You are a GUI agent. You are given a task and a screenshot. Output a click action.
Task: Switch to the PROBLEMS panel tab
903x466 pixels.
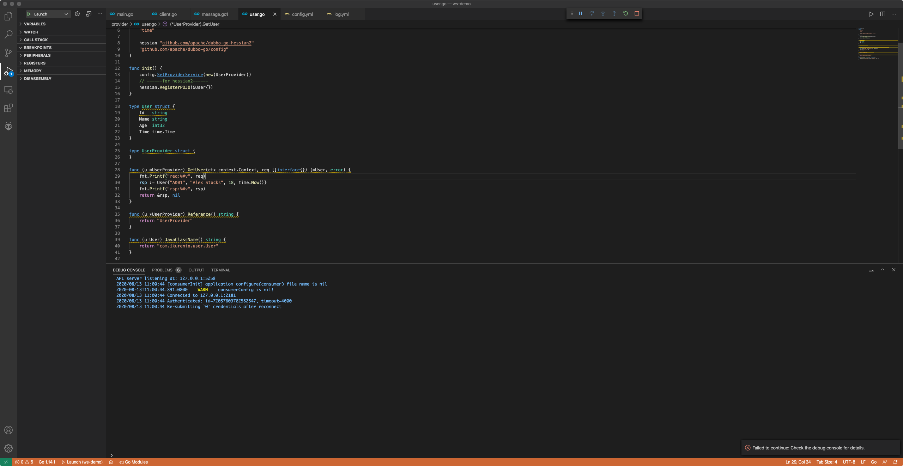162,270
